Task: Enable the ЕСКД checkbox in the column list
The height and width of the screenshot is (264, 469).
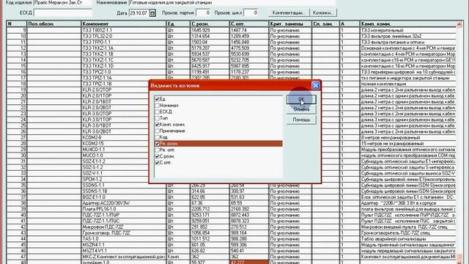Action: [157, 111]
